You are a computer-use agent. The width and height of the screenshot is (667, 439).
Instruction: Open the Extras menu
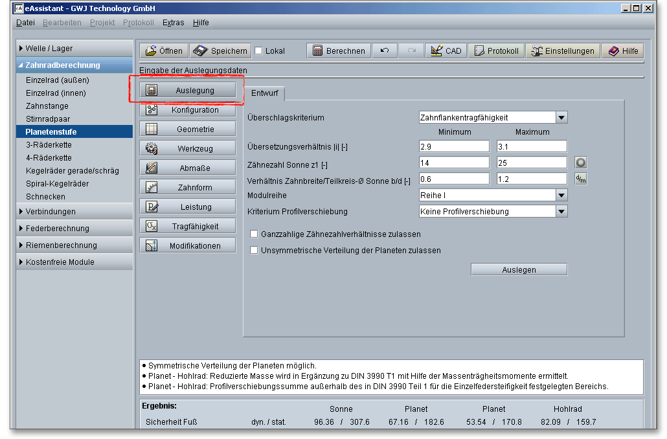pyautogui.click(x=173, y=23)
